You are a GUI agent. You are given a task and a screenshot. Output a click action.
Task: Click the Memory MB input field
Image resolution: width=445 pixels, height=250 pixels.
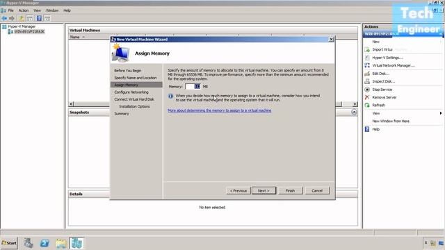click(193, 86)
